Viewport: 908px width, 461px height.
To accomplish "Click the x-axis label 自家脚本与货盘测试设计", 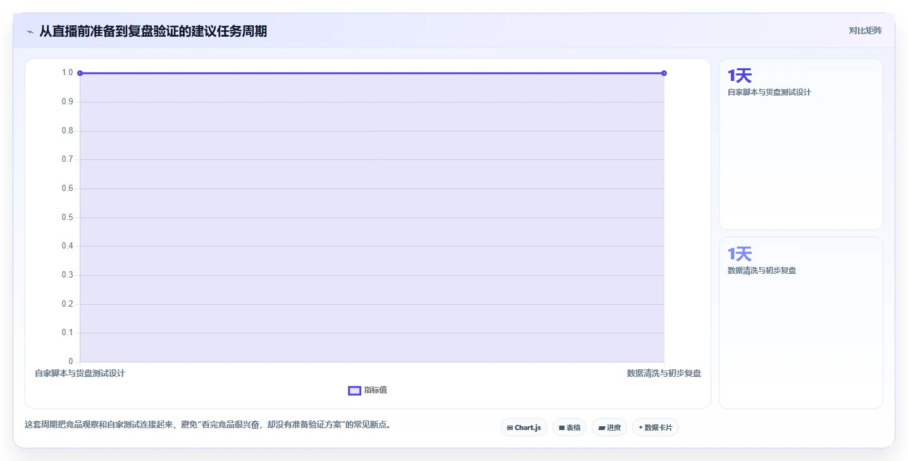I will point(80,373).
